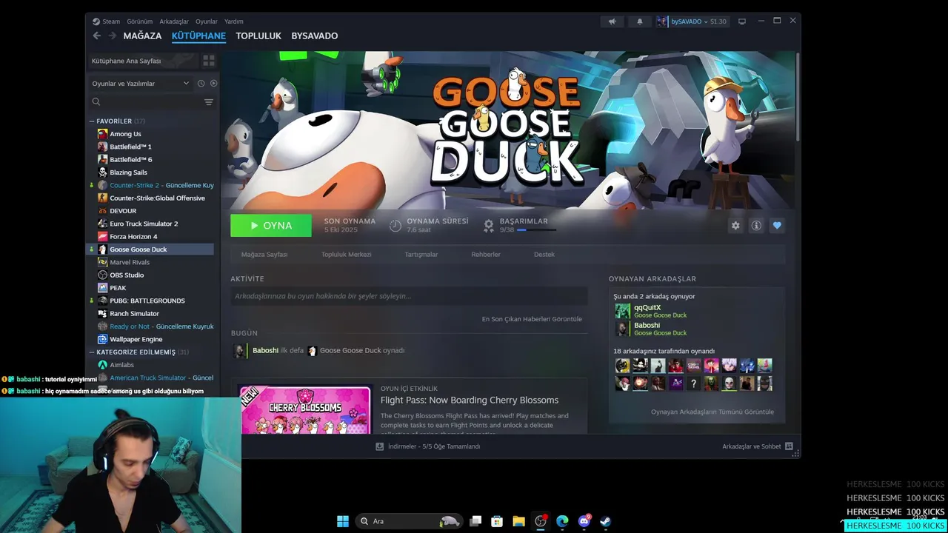This screenshot has width=948, height=533.
Task: Open the BYSAVADO profile tab
Action: coord(314,36)
